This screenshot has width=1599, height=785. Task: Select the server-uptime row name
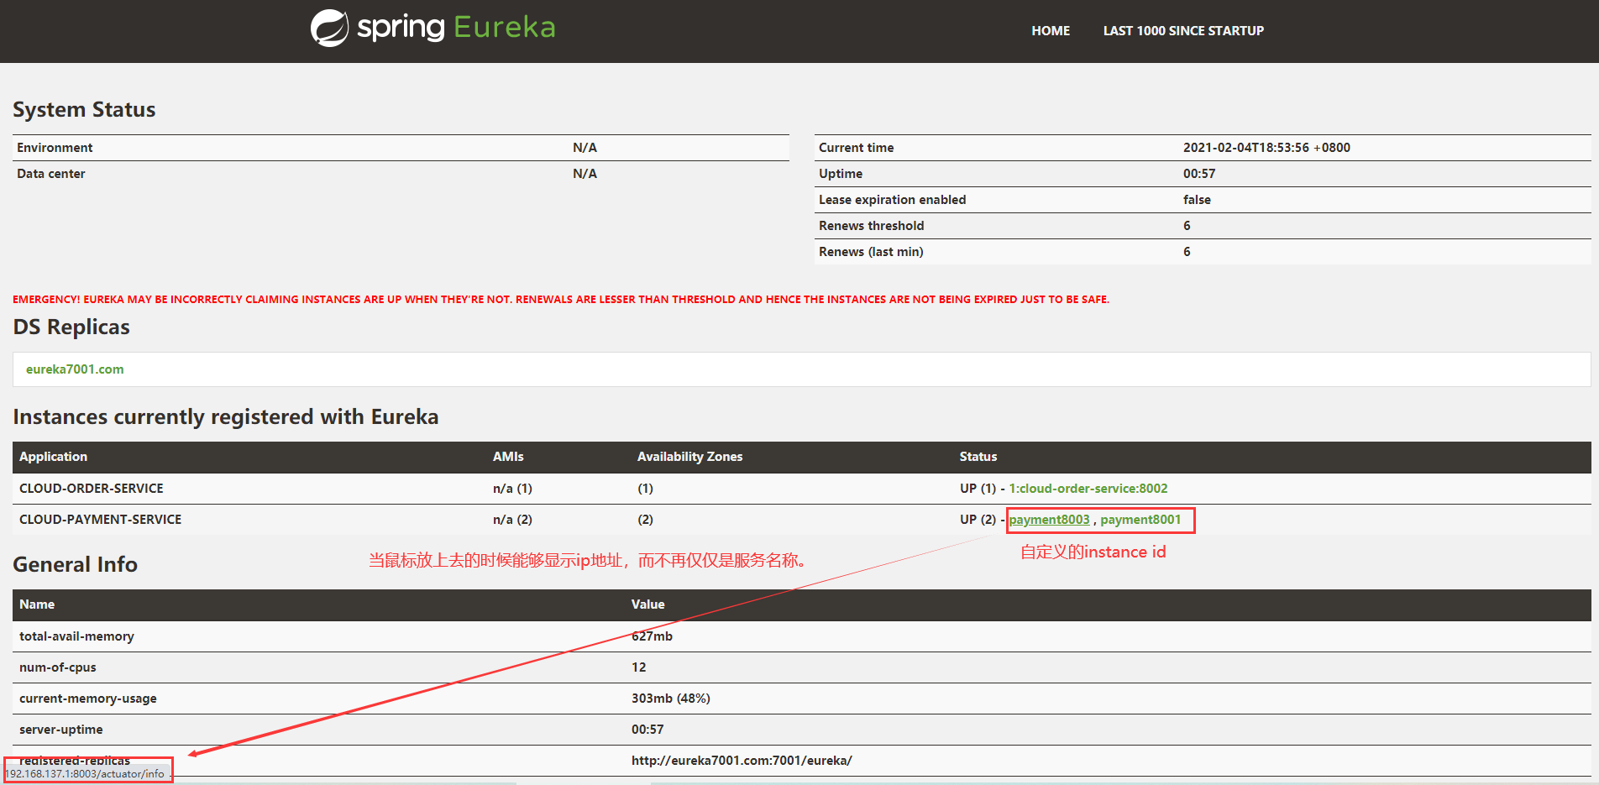61,730
